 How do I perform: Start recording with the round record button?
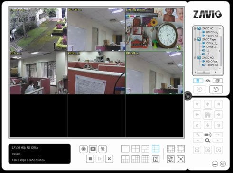tap(84, 149)
